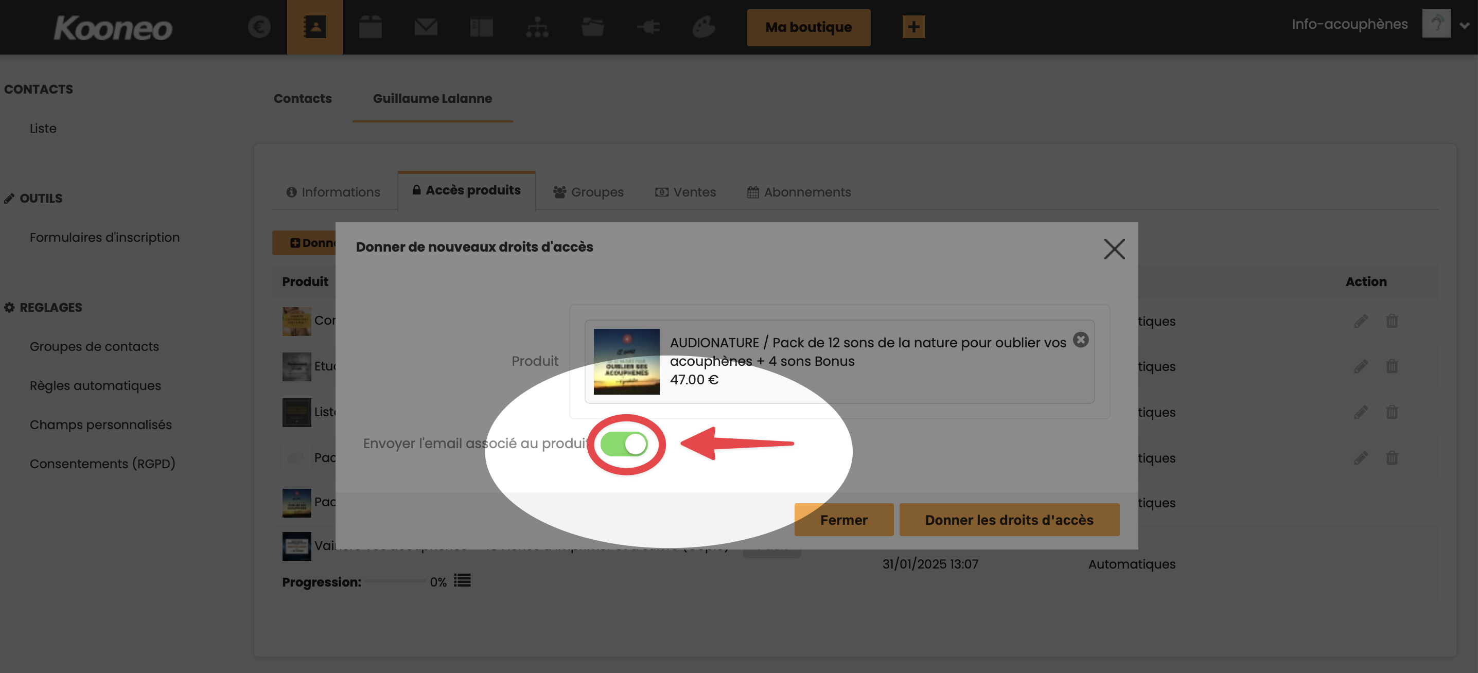The width and height of the screenshot is (1478, 673).
Task: Click the Produit column header
Action: pos(305,281)
